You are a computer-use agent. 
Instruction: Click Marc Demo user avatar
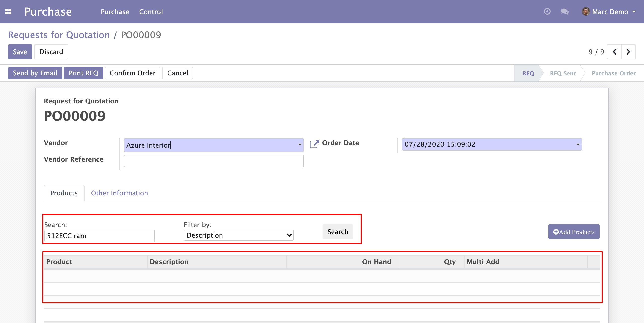coord(586,12)
